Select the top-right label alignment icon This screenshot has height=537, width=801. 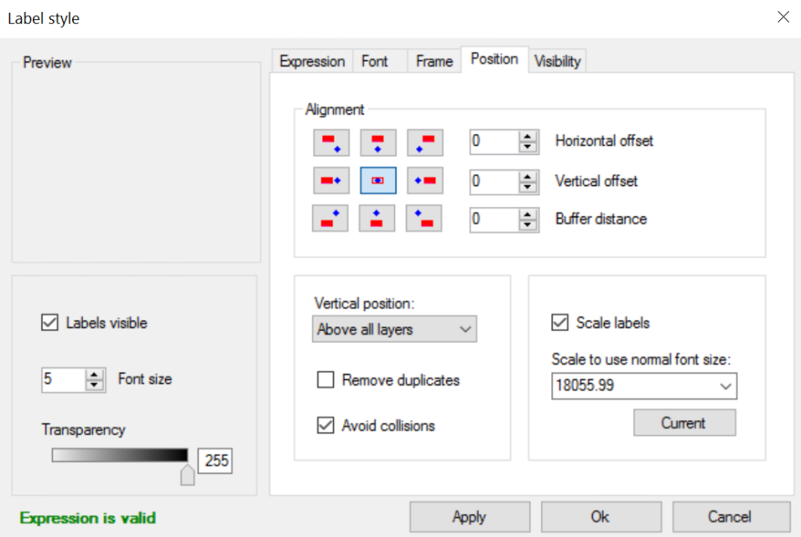point(425,143)
